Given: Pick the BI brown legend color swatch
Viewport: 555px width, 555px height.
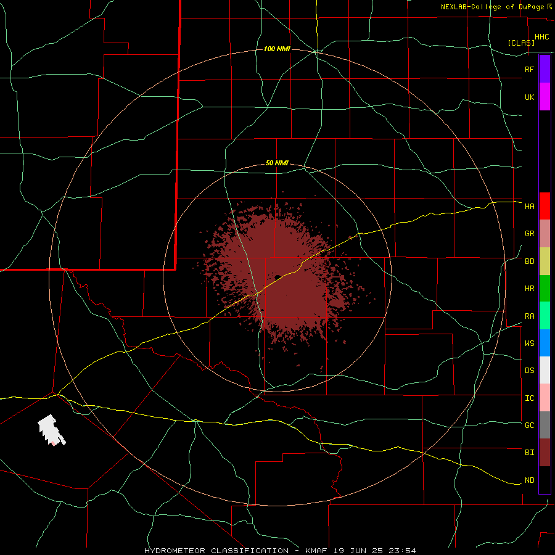Looking at the screenshot, I should (x=545, y=453).
